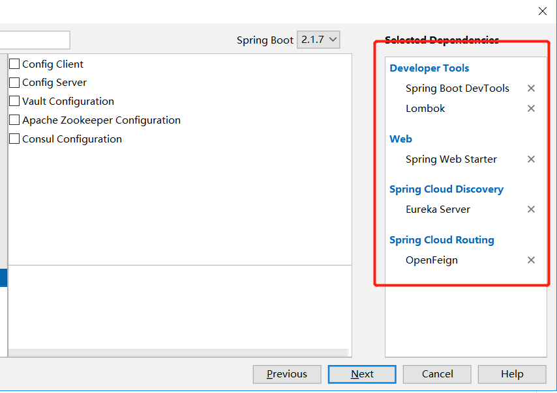
Task: Check Vault Configuration option
Action: point(14,101)
